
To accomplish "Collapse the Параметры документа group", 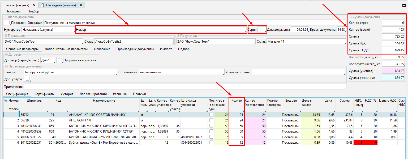I will tap(6, 66).
